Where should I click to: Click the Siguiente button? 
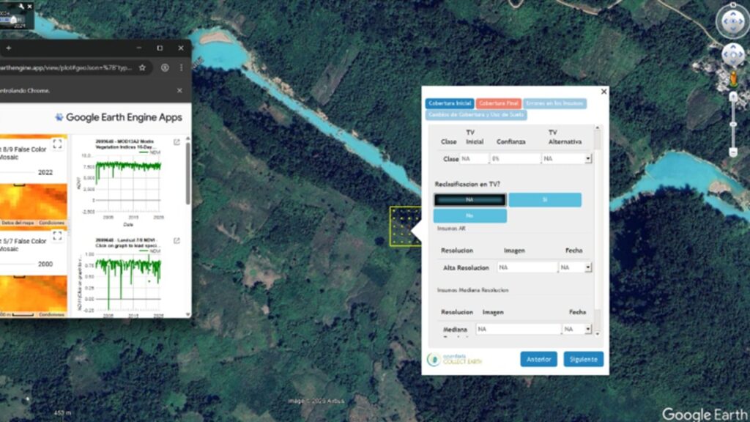tap(583, 359)
